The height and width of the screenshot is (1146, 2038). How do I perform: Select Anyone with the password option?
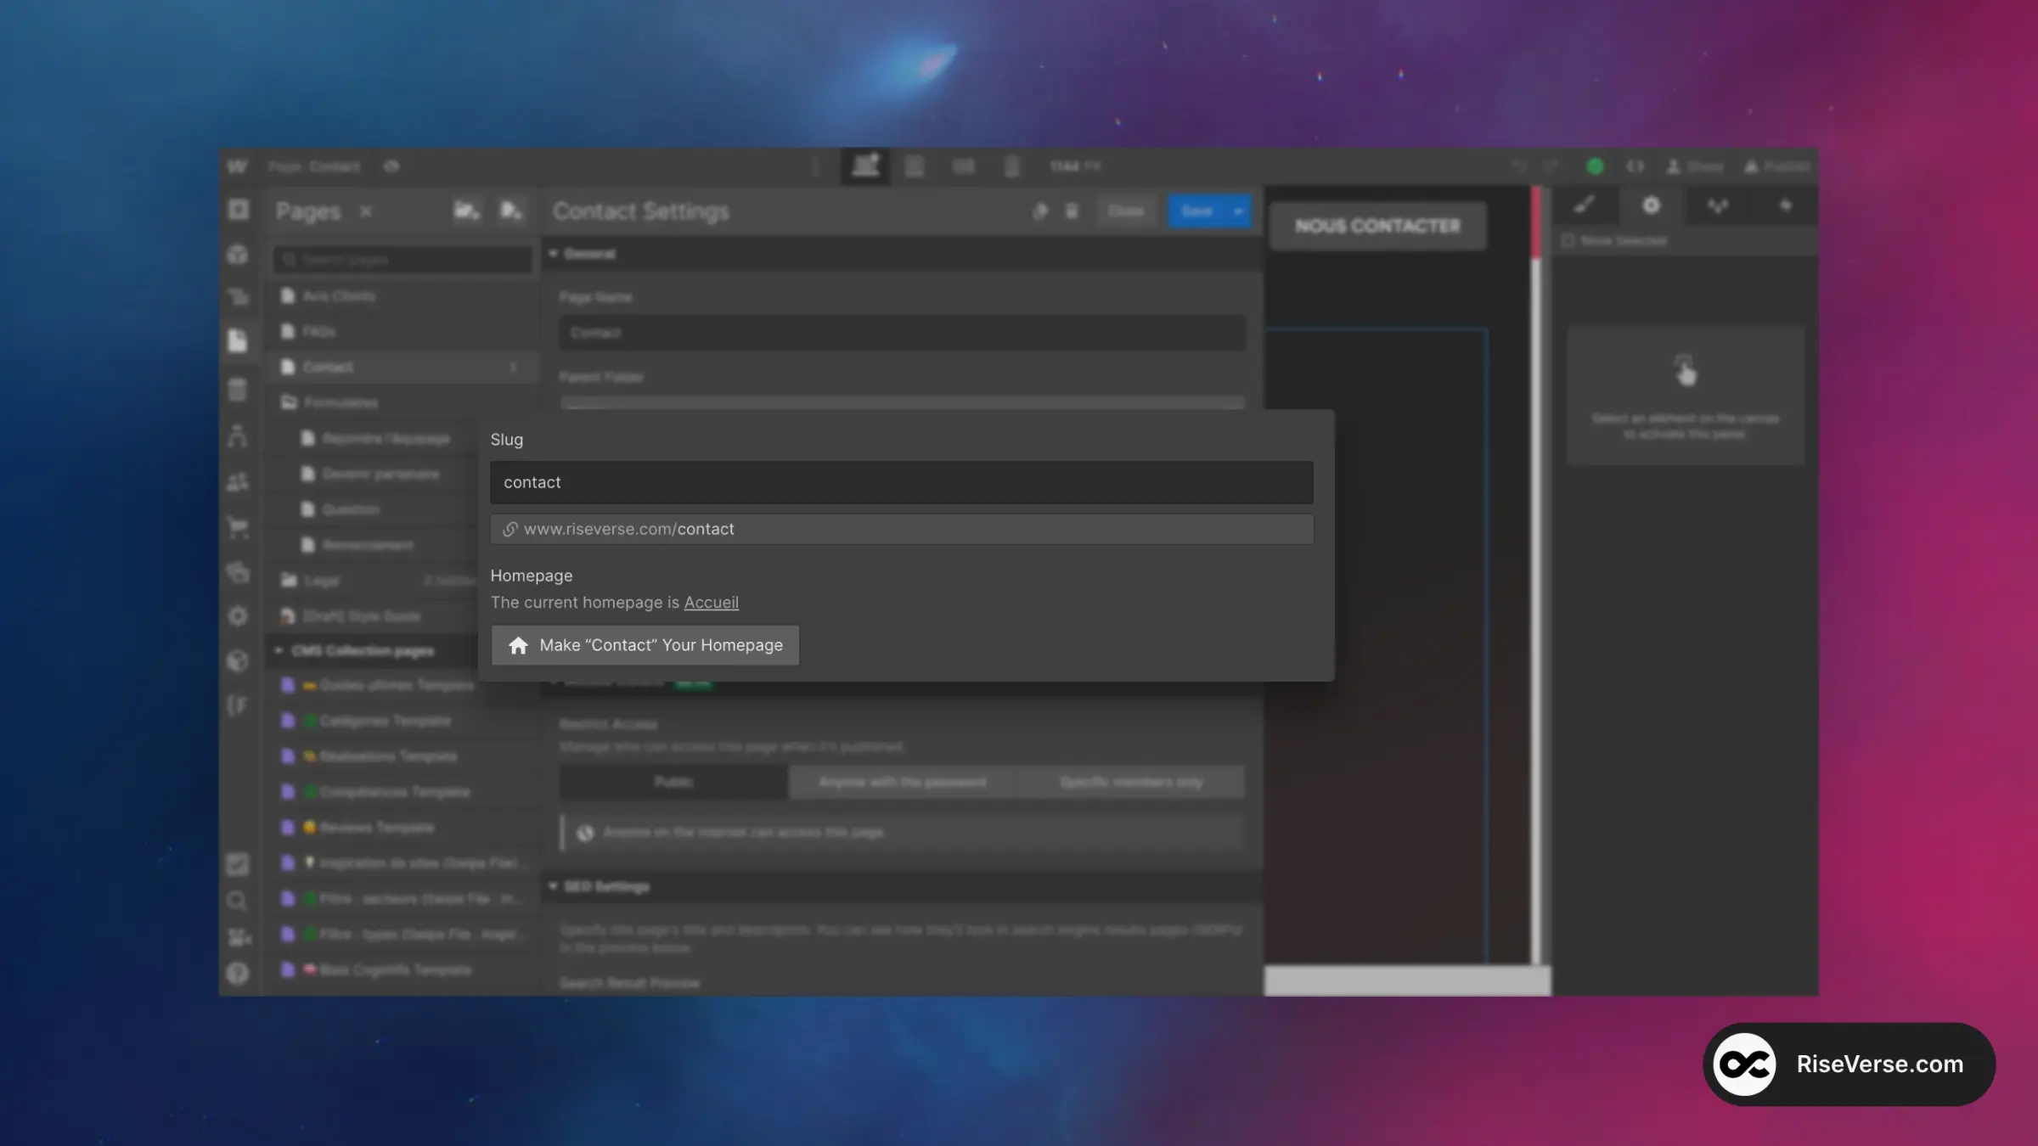pos(903,782)
